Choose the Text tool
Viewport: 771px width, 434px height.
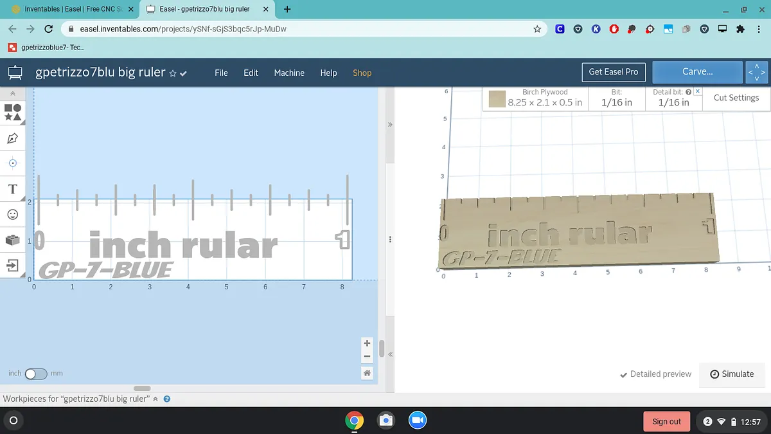pyautogui.click(x=13, y=189)
